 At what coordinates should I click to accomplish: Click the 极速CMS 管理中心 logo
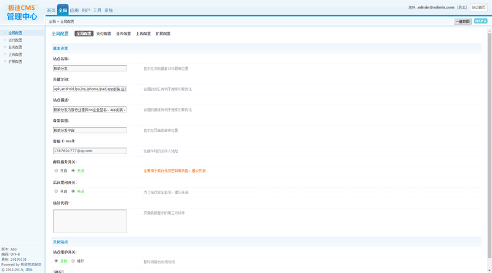point(22,12)
